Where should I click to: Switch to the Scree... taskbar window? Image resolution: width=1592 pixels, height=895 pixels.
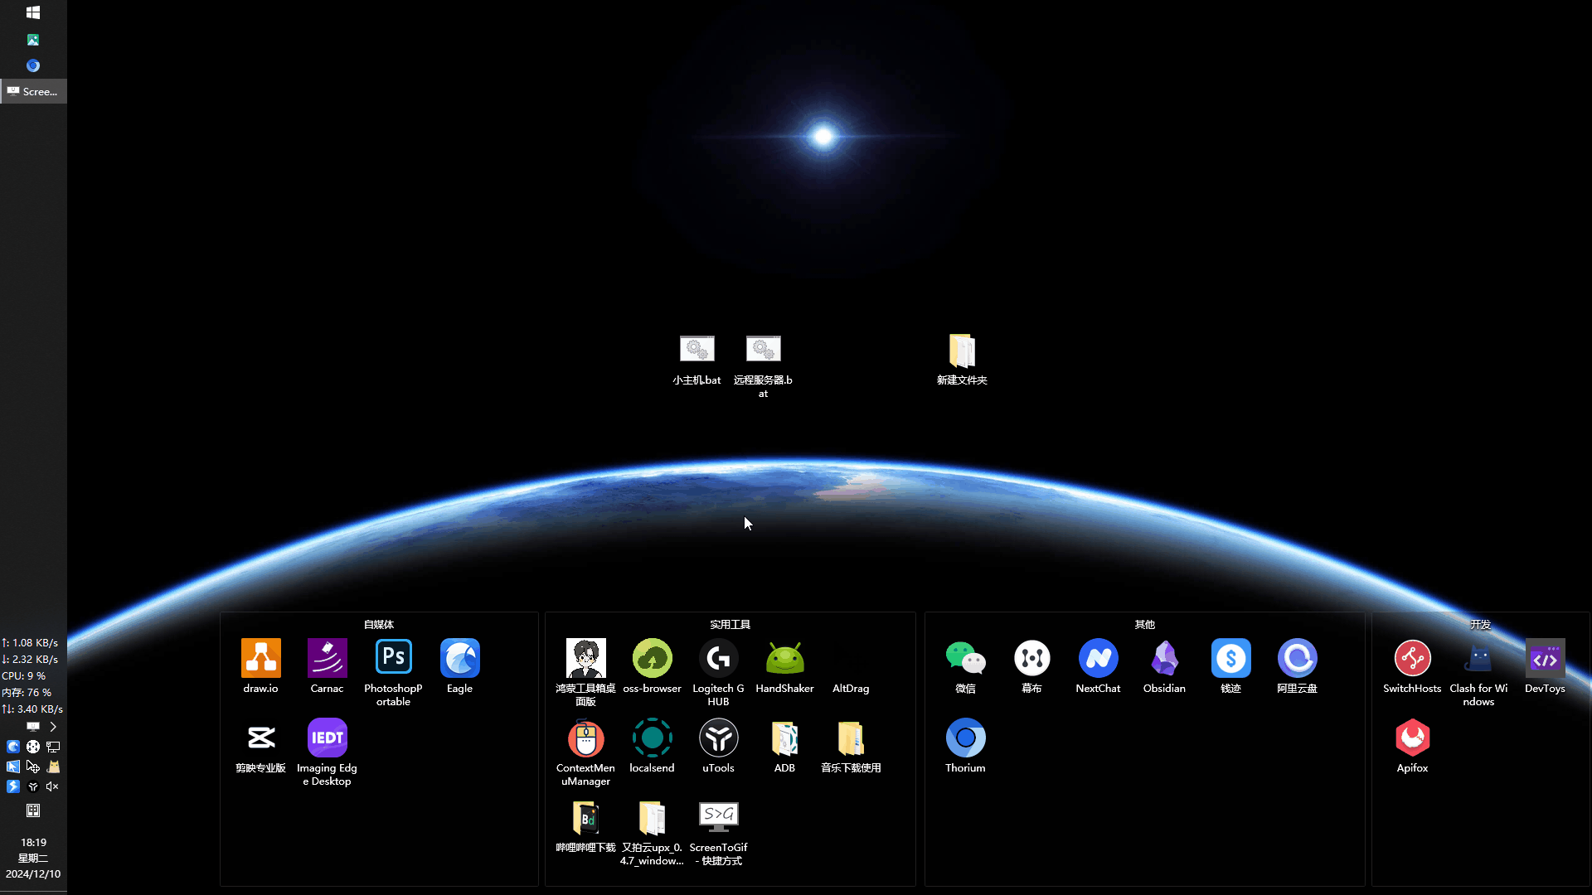click(33, 91)
